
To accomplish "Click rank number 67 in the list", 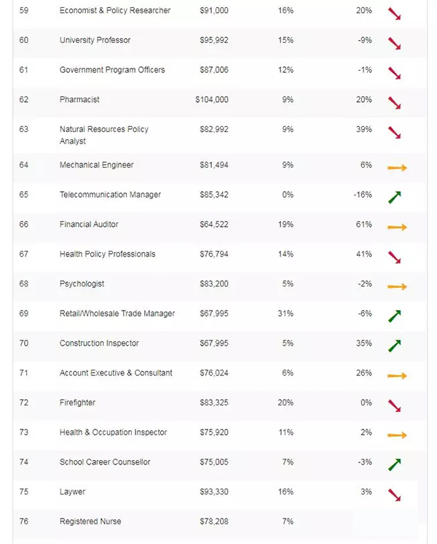I will tap(24, 254).
